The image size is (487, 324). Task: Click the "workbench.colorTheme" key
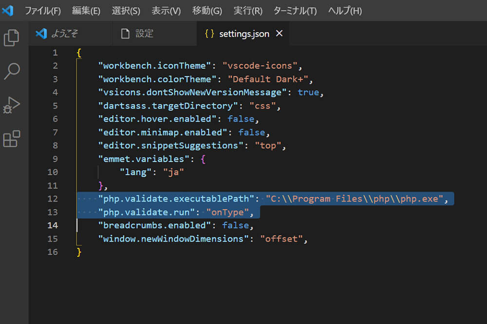click(157, 79)
